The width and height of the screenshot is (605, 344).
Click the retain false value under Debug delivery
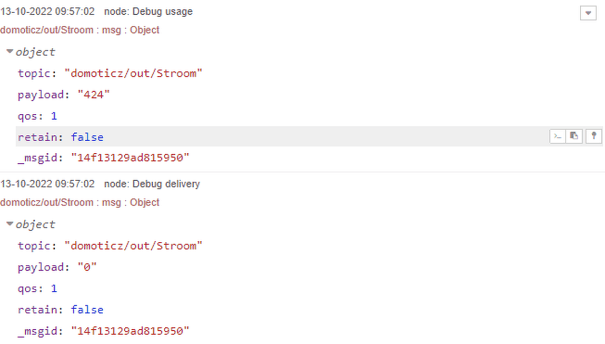87,310
